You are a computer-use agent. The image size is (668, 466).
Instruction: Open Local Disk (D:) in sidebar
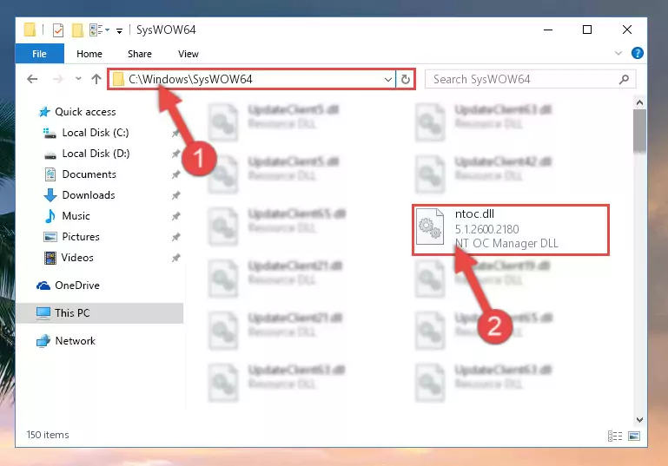(96, 154)
